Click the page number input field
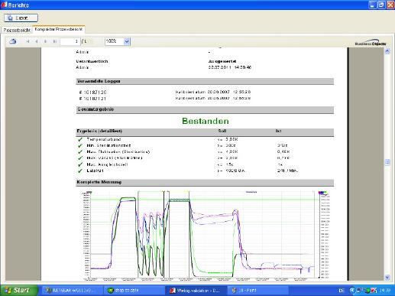This screenshot has width=395, height=296. pos(70,41)
